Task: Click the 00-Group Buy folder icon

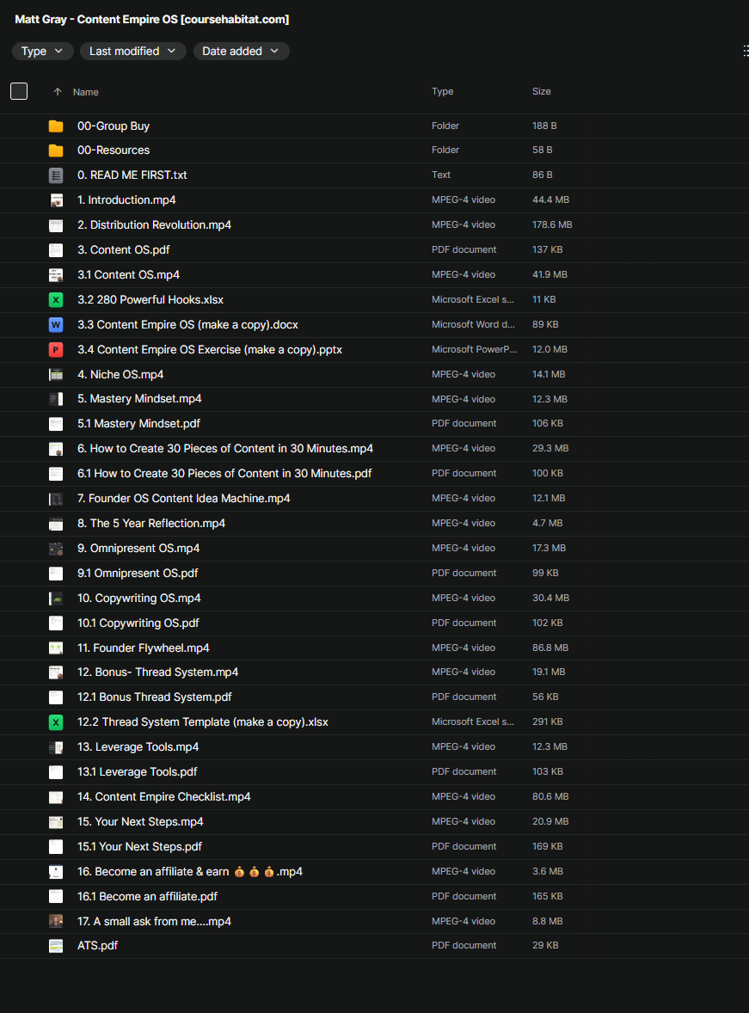Action: pos(56,126)
